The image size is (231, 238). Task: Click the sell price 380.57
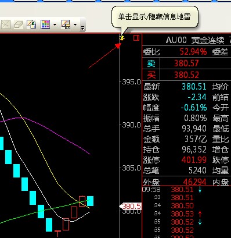(x=186, y=63)
